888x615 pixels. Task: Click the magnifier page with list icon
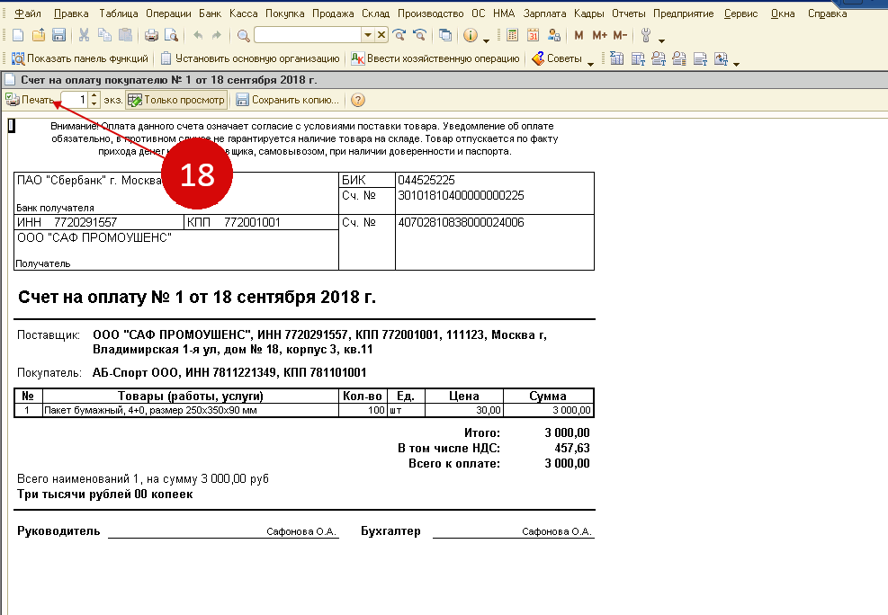tap(679, 58)
